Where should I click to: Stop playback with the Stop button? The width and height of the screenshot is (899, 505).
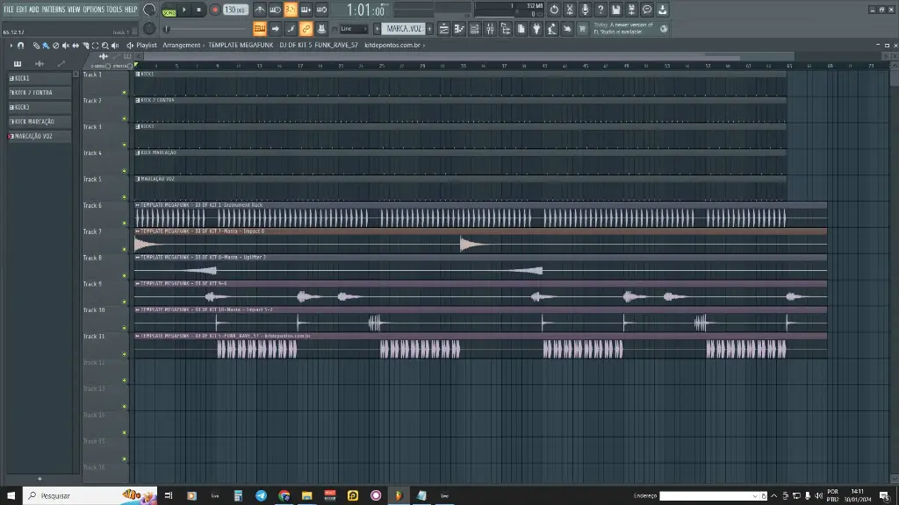199,10
